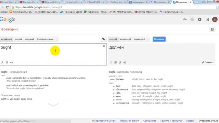Open phrasebook icon at top right

[x=212, y=29]
